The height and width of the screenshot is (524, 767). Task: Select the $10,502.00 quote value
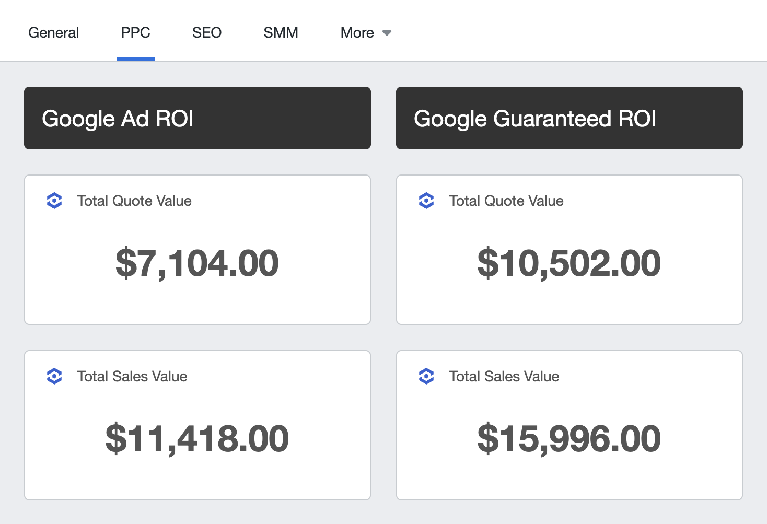(x=569, y=263)
